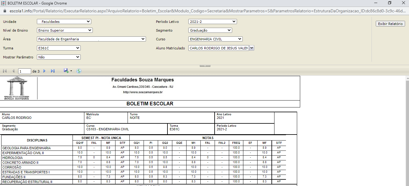Image resolution: width=409 pixels, height=186 pixels.
Task: Go to next report page
Action: click(x=44, y=71)
